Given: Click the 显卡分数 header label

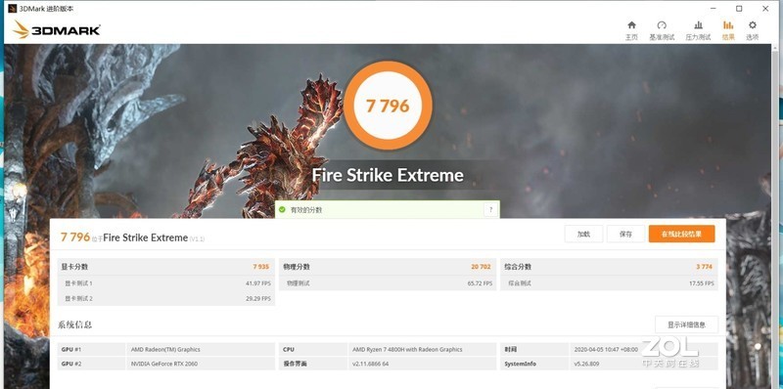Looking at the screenshot, I should (74, 267).
